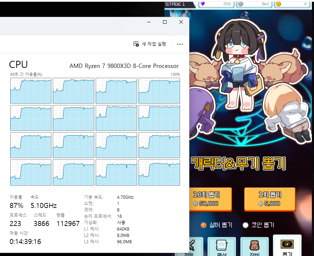
Task: Open the formation tab with star scroll icon
Action: (x=222, y=246)
